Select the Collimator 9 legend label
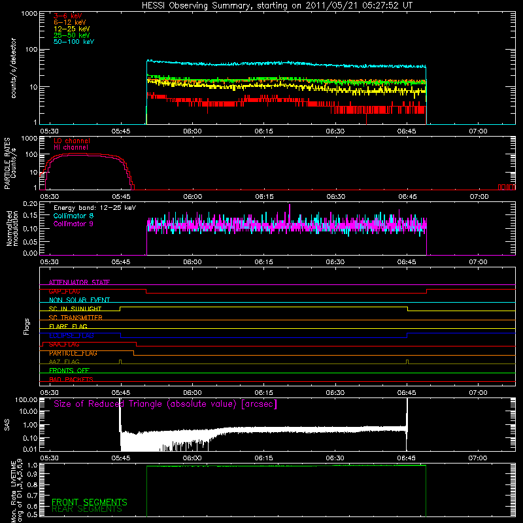Viewport: 523px width, 523px height. [x=73, y=224]
